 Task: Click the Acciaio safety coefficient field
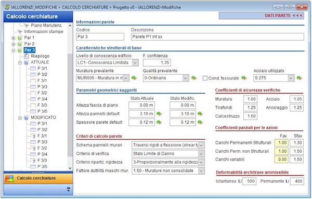point(296,99)
